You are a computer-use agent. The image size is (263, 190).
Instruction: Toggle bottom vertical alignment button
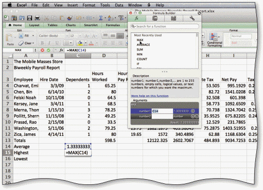[120, 36]
